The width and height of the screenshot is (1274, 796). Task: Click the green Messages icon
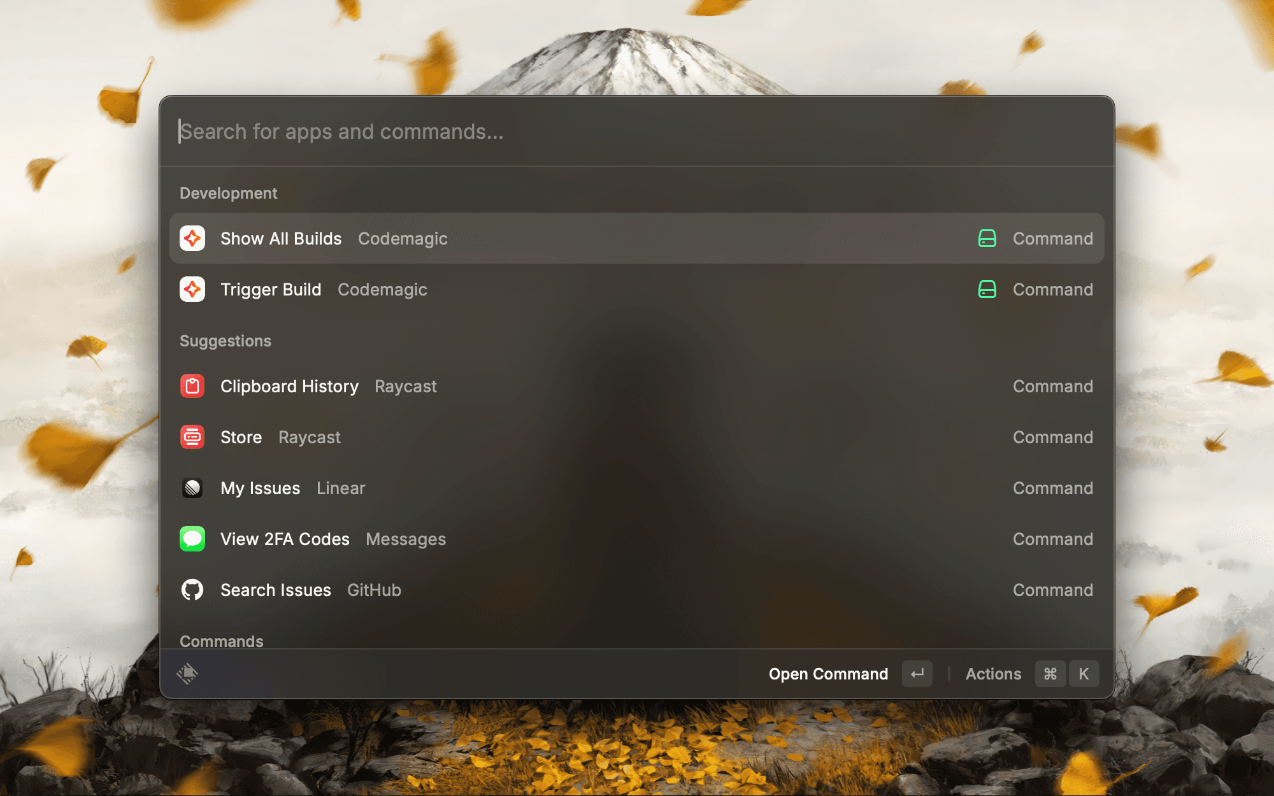click(192, 539)
